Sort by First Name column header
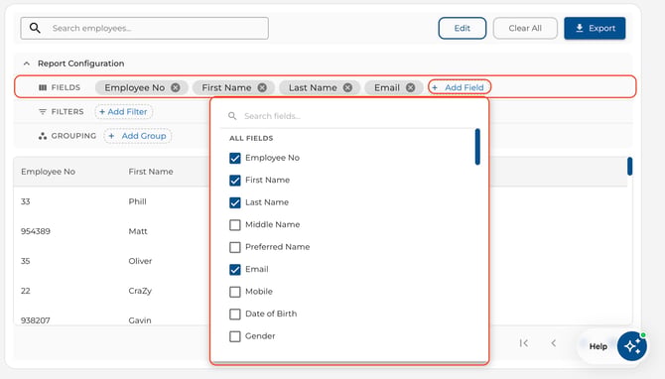The width and height of the screenshot is (665, 379). pyautogui.click(x=151, y=172)
